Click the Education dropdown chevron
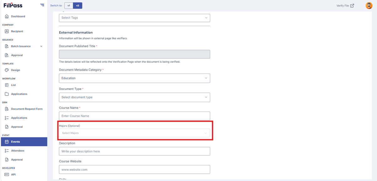This screenshot has width=377, height=181. (206, 78)
